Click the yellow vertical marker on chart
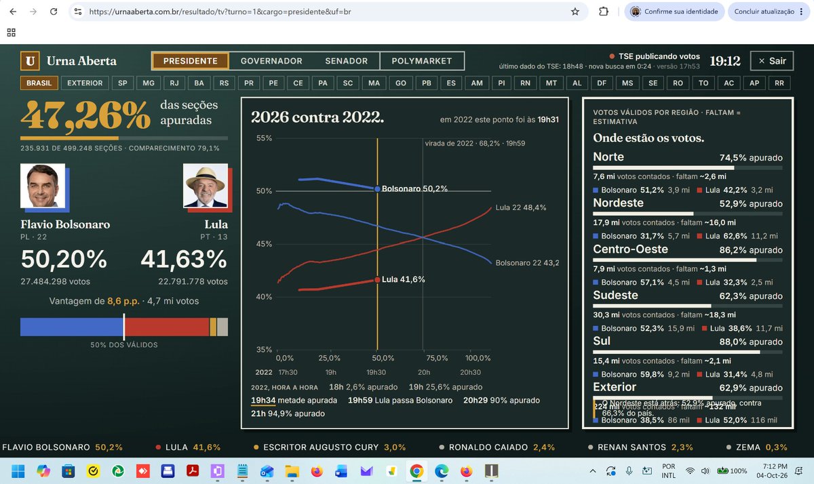This screenshot has height=484, width=814. point(377,244)
